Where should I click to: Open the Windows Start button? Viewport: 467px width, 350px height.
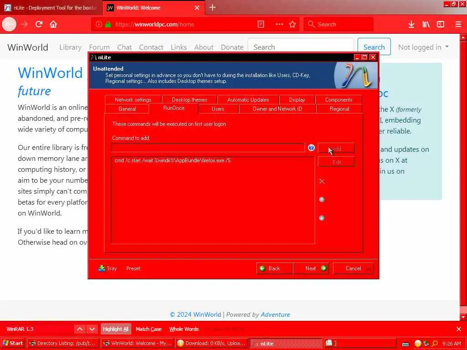tap(13, 343)
